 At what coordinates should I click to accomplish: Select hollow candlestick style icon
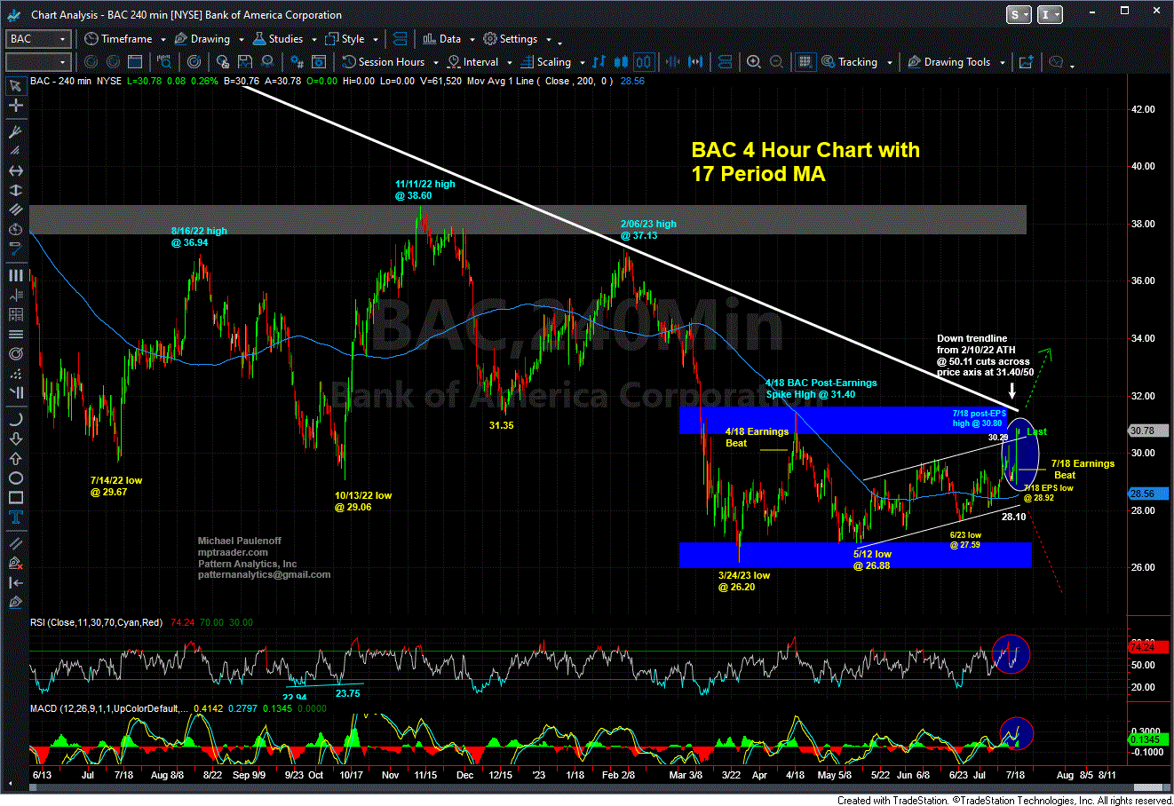[645, 62]
